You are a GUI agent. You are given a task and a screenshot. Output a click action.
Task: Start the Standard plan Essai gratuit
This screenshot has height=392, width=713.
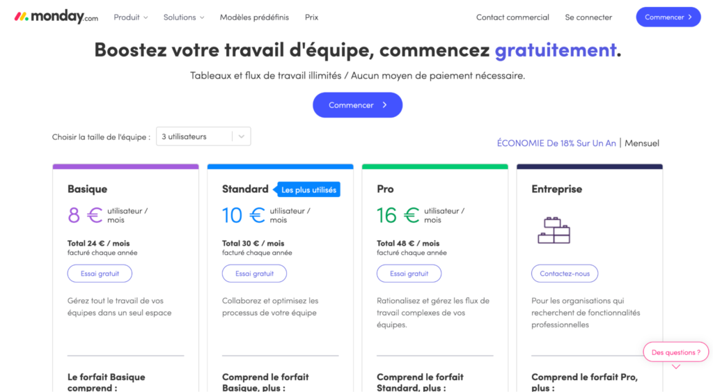tap(254, 274)
